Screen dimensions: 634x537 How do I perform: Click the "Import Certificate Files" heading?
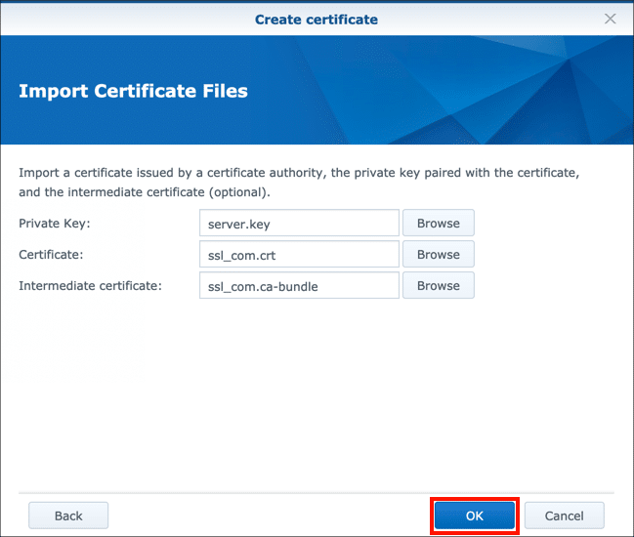pos(133,92)
